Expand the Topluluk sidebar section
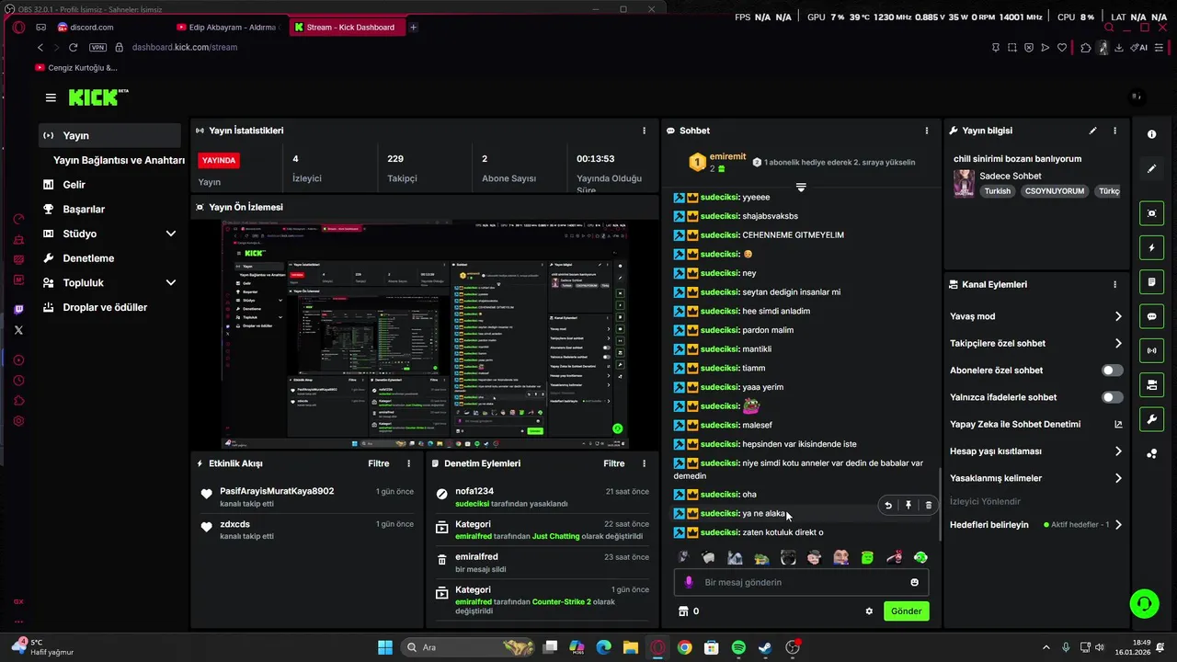This screenshot has height=662, width=1177. pyautogui.click(x=170, y=283)
